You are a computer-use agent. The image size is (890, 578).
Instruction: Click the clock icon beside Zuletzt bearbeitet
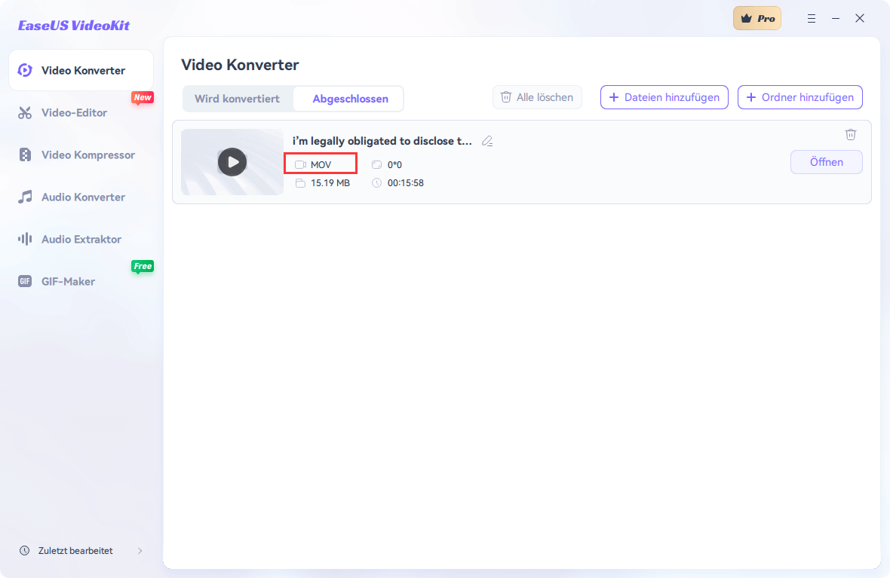(x=24, y=551)
